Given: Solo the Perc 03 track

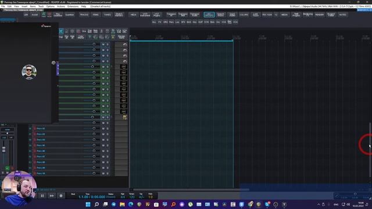Looking at the screenshot, I should pos(108,134).
